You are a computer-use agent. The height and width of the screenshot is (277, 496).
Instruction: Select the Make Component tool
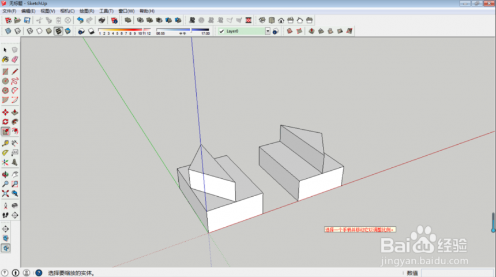[14, 50]
